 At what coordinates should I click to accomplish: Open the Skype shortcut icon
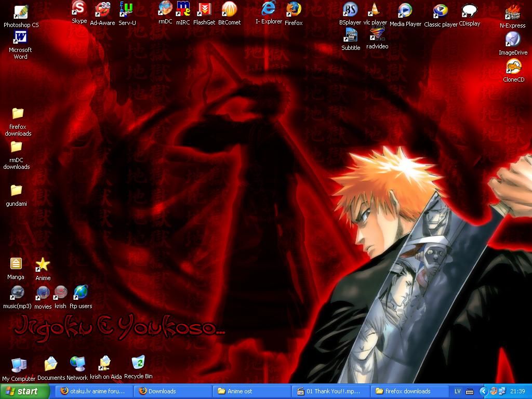point(79,8)
